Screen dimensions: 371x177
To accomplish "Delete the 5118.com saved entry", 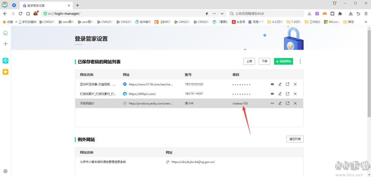I will (295, 84).
